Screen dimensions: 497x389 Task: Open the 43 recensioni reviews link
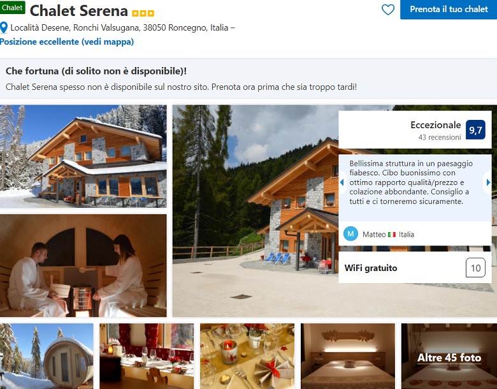coord(439,137)
